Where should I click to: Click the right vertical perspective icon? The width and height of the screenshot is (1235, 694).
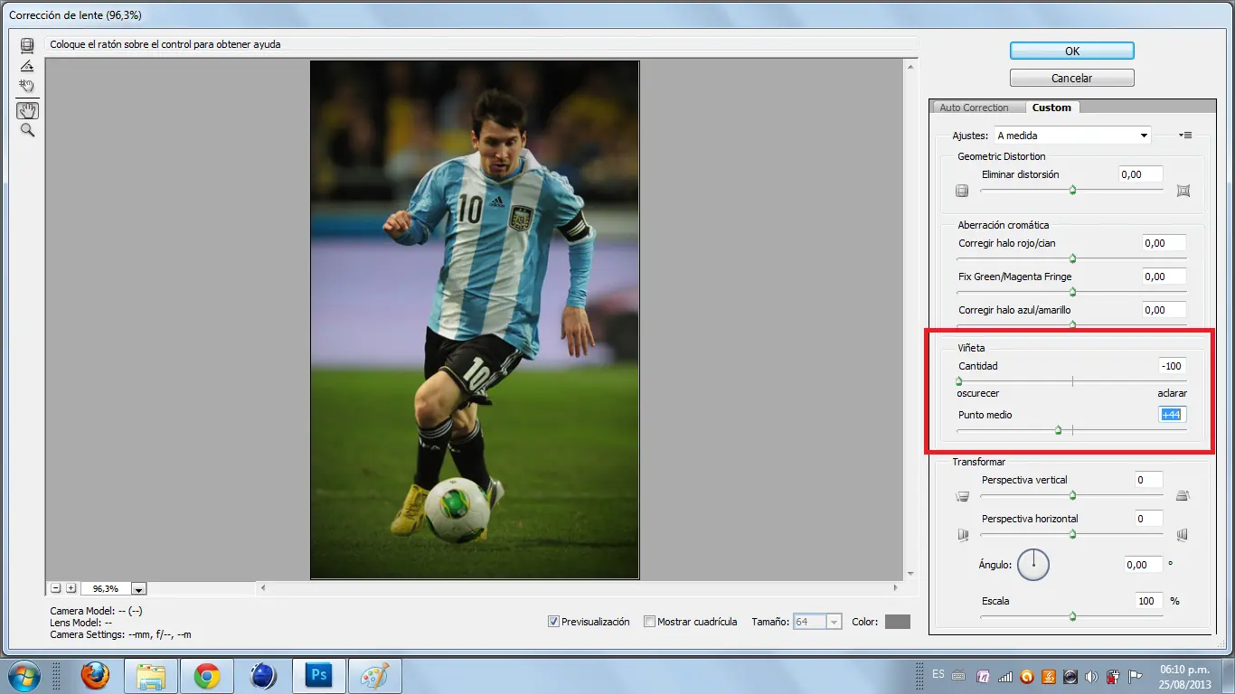tap(1183, 496)
